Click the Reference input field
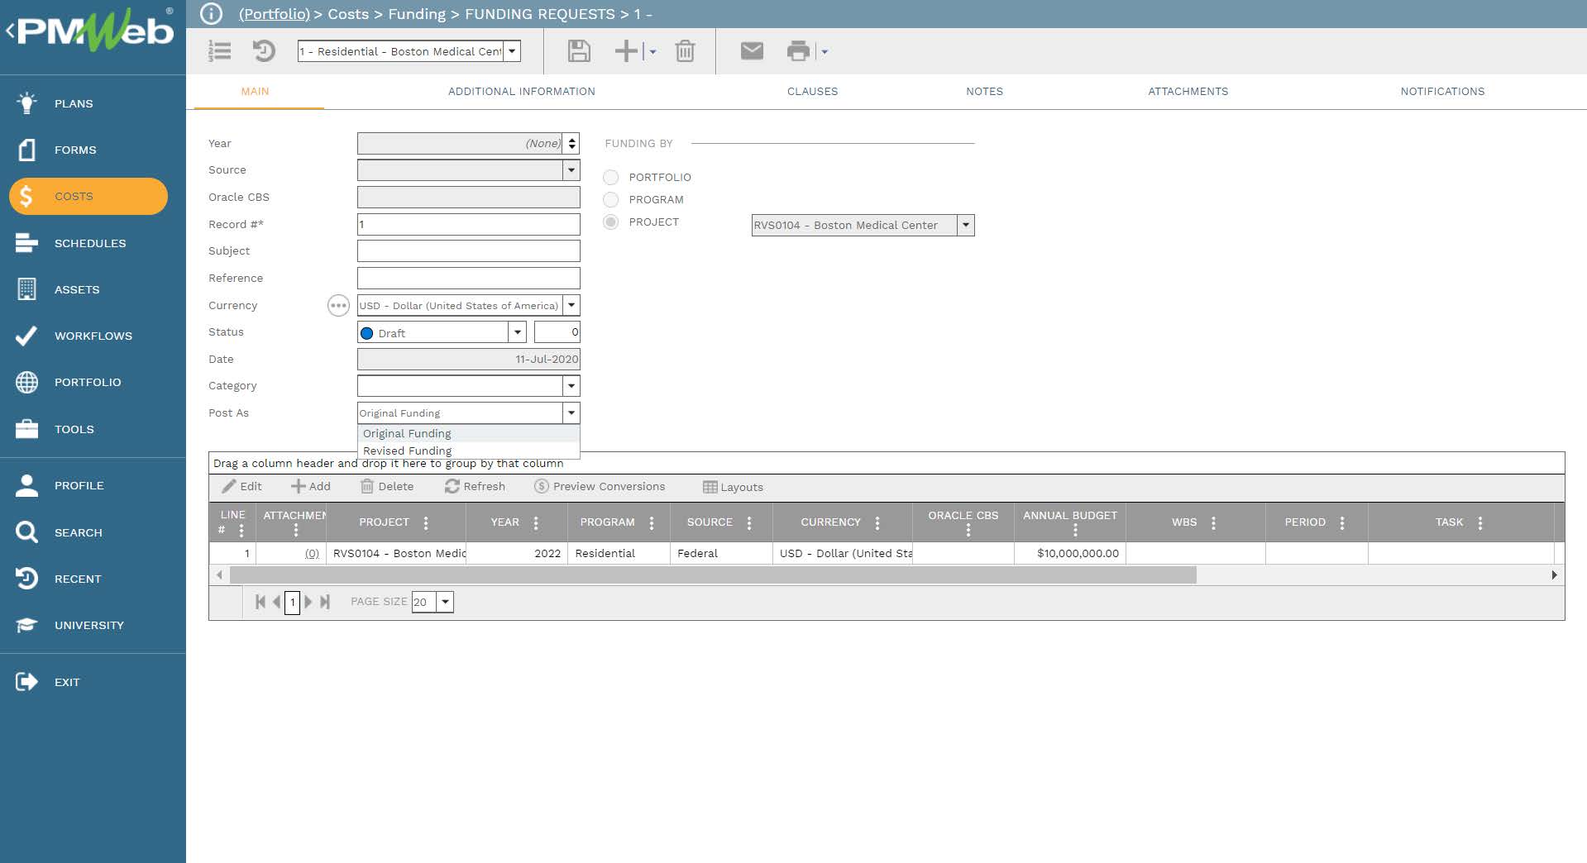 [468, 278]
